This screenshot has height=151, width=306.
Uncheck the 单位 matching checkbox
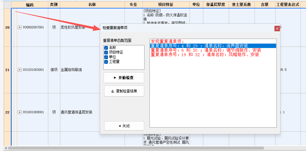coord(106,57)
